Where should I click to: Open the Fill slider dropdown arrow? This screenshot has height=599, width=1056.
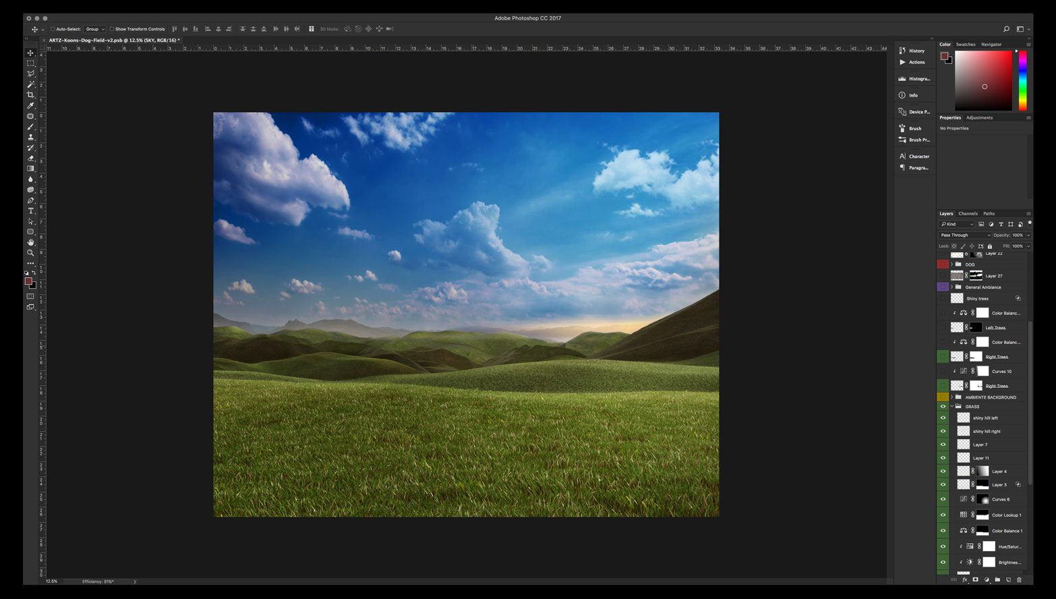point(1028,246)
